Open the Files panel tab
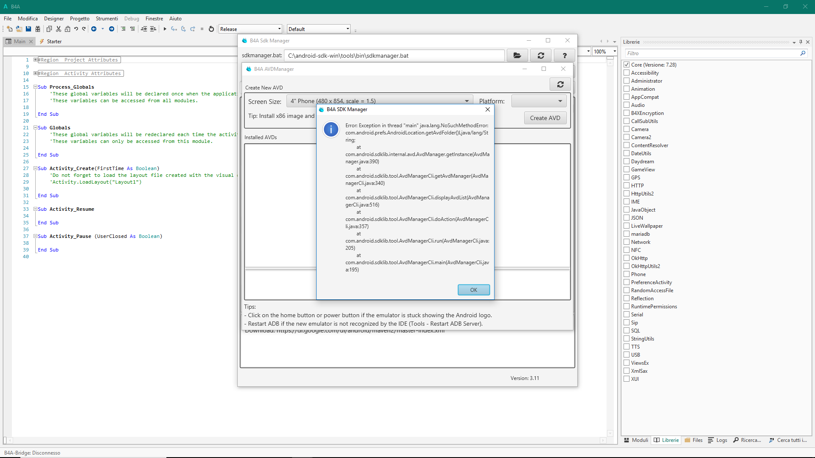Viewport: 815px width, 458px height. tap(693, 440)
